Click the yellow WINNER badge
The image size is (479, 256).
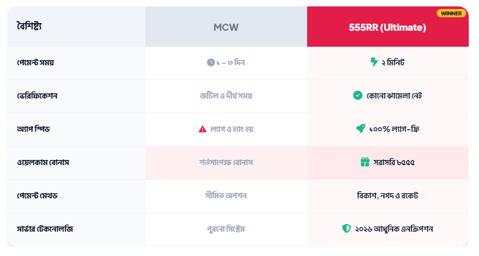pos(451,13)
